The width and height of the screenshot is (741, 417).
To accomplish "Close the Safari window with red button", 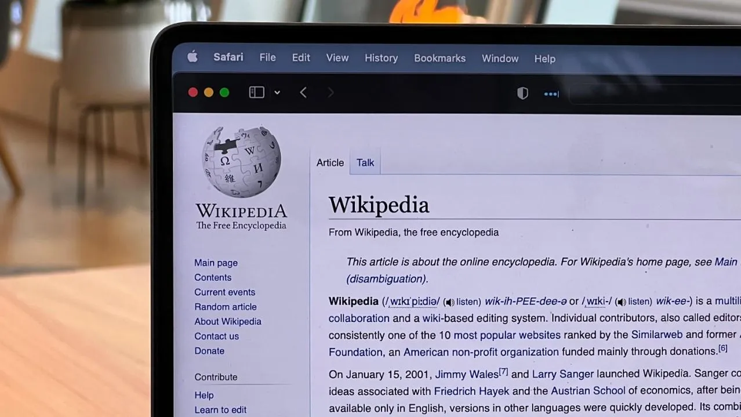I will point(193,92).
